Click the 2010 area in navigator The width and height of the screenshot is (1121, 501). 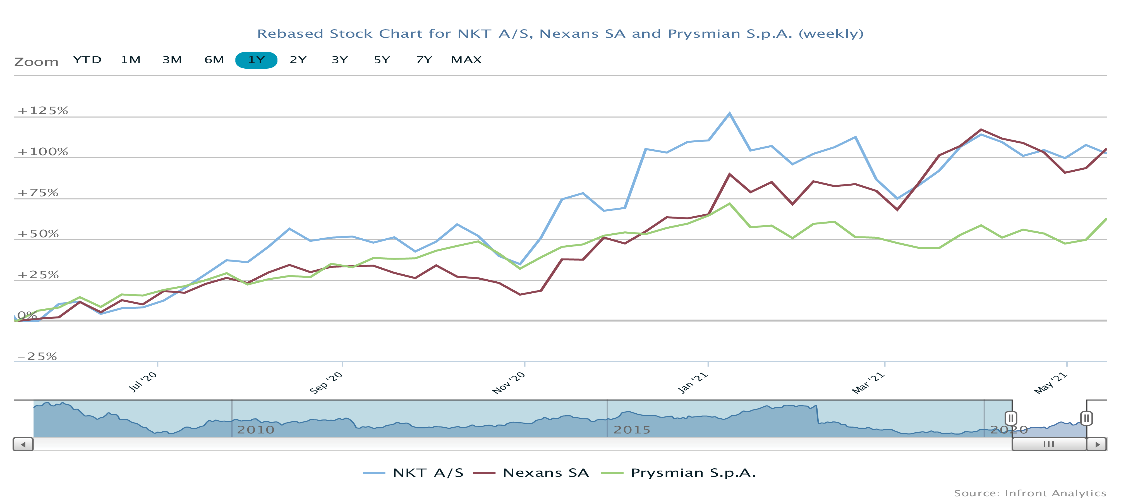pyautogui.click(x=255, y=430)
